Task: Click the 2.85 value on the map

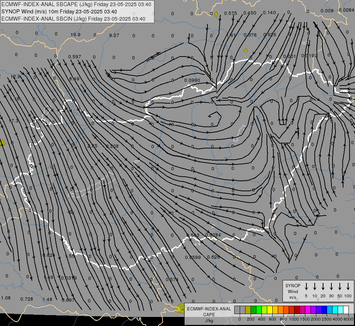Action: [92, 146]
